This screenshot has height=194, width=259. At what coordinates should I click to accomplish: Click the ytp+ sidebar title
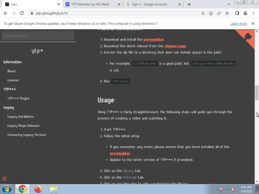click(37, 51)
